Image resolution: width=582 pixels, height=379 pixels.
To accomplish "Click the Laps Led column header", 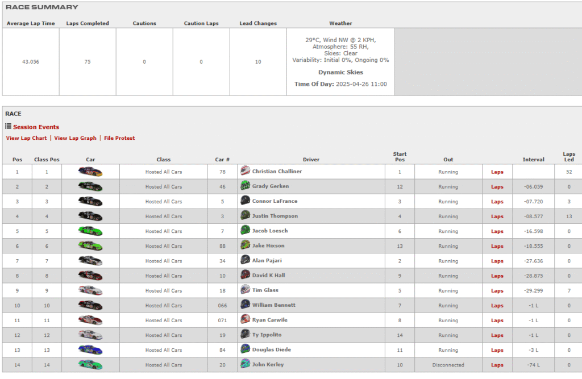I will pyautogui.click(x=568, y=156).
